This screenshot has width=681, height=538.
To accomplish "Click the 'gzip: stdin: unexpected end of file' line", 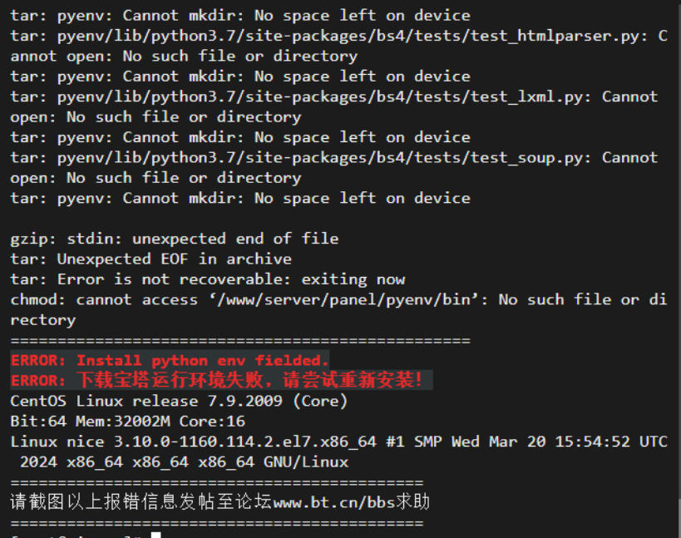I will point(174,239).
